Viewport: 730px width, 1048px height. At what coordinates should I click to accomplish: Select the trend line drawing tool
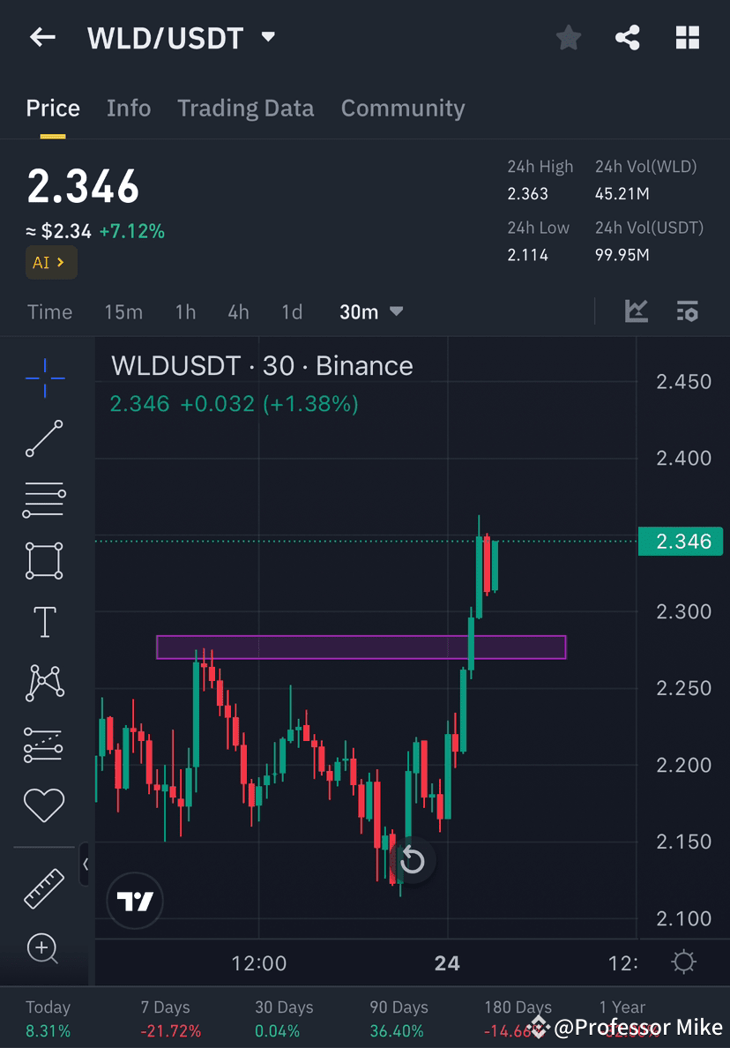[44, 438]
